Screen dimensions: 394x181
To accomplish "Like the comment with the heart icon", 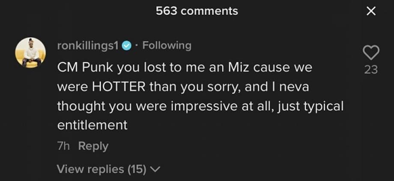I will pos(371,53).
